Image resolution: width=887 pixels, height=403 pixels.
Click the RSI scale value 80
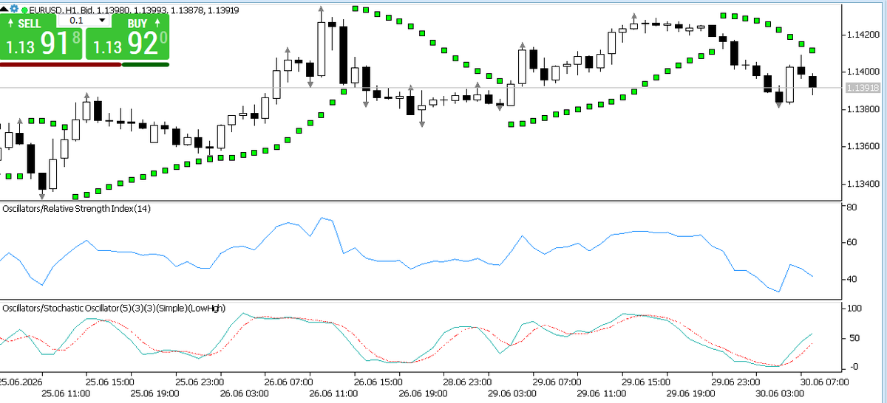[851, 207]
